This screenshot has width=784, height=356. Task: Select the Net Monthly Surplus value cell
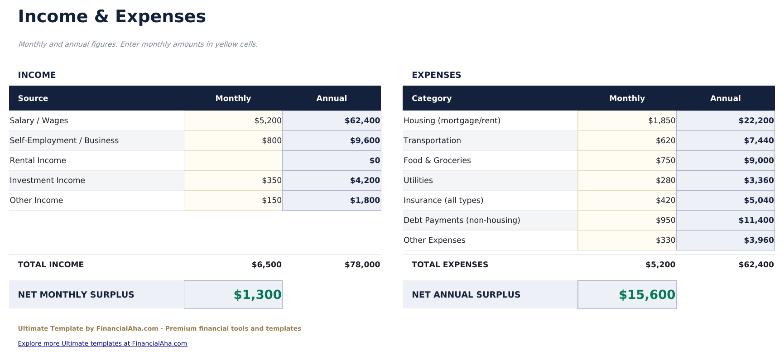(x=233, y=294)
